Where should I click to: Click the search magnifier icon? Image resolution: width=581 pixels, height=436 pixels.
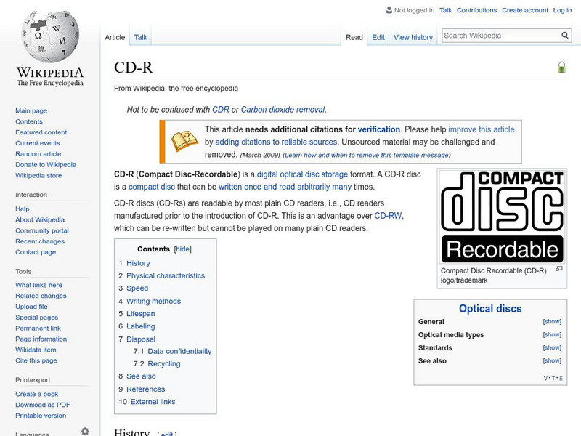[x=565, y=35]
